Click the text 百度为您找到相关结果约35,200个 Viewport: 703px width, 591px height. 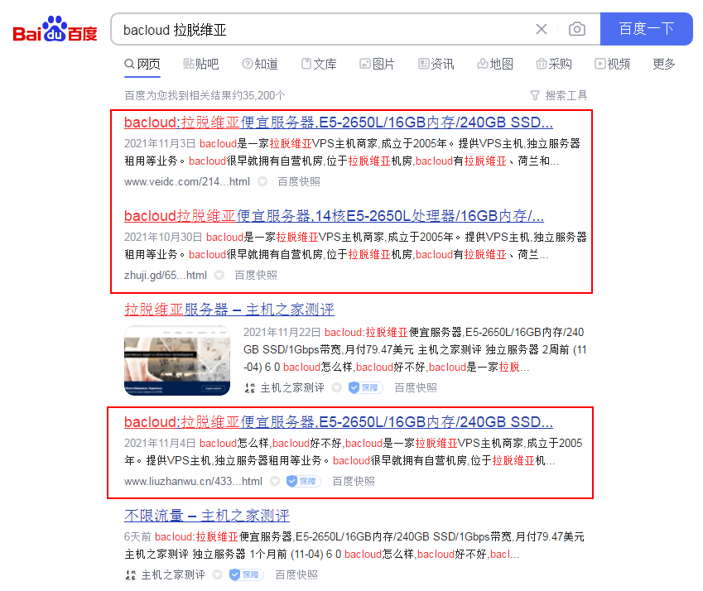click(205, 95)
